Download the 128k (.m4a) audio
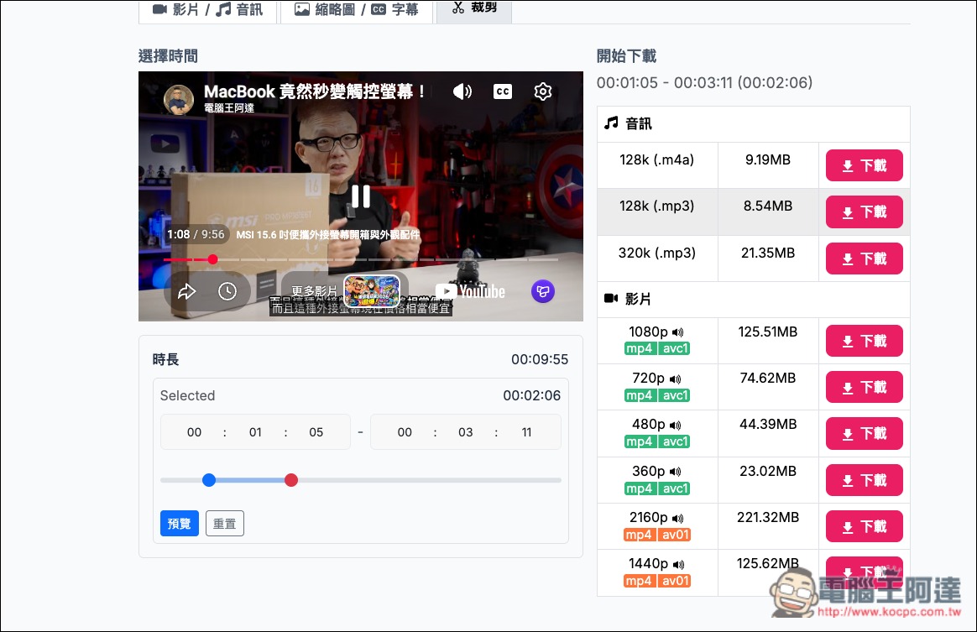Image resolution: width=977 pixels, height=632 pixels. point(865,165)
